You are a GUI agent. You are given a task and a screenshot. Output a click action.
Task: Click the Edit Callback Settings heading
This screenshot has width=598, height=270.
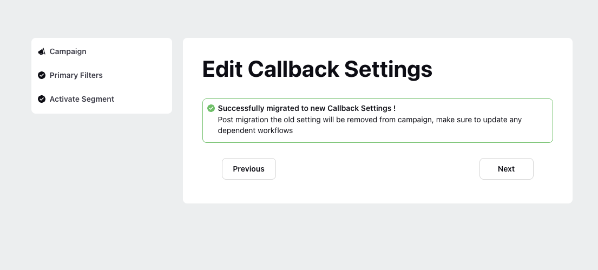pyautogui.click(x=317, y=69)
